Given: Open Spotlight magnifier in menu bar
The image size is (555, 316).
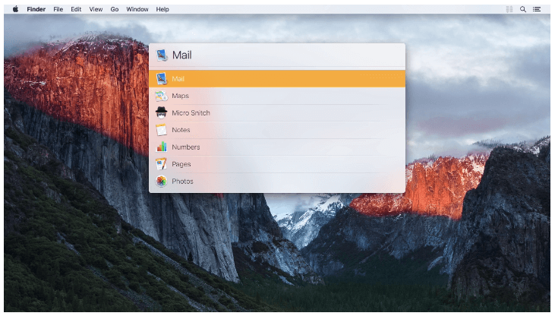Looking at the screenshot, I should pos(522,9).
